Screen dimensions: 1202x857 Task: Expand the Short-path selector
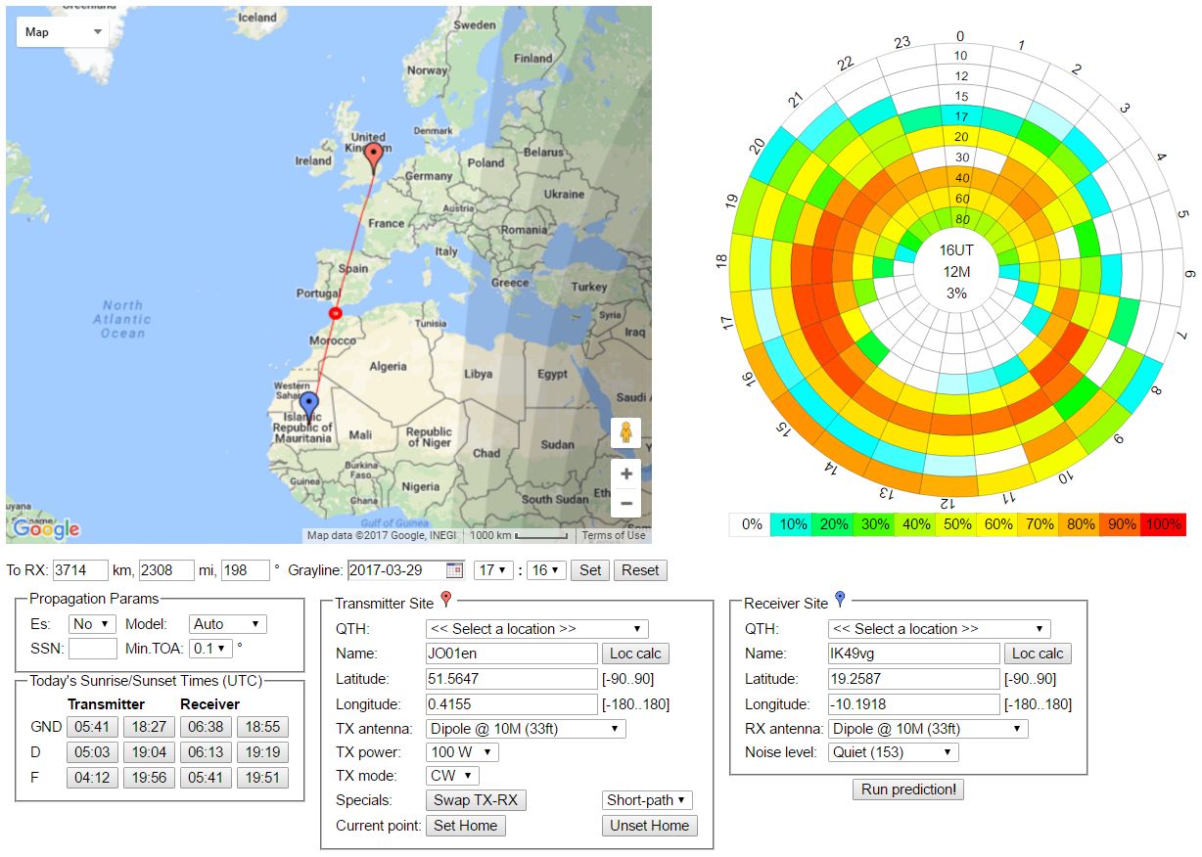click(x=647, y=800)
